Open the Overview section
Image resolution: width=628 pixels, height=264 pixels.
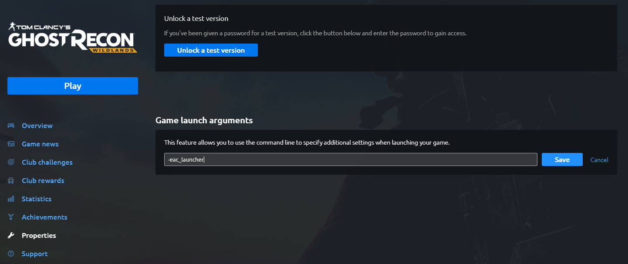[37, 125]
